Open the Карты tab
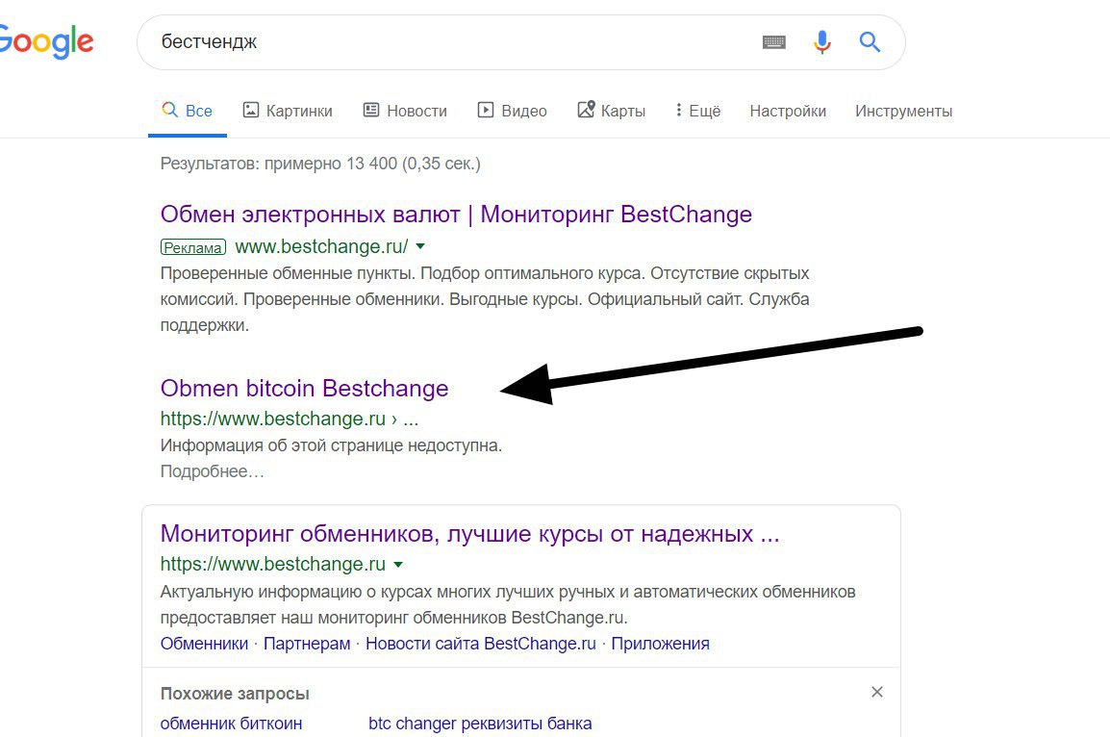Viewport: 1110px width, 737px height. [x=612, y=111]
